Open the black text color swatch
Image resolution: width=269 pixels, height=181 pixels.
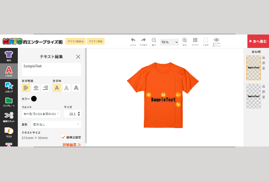tap(34, 99)
